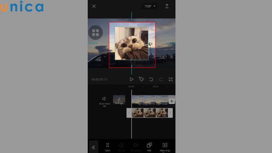
Task: Select the Tách split tool
Action: pos(107,147)
